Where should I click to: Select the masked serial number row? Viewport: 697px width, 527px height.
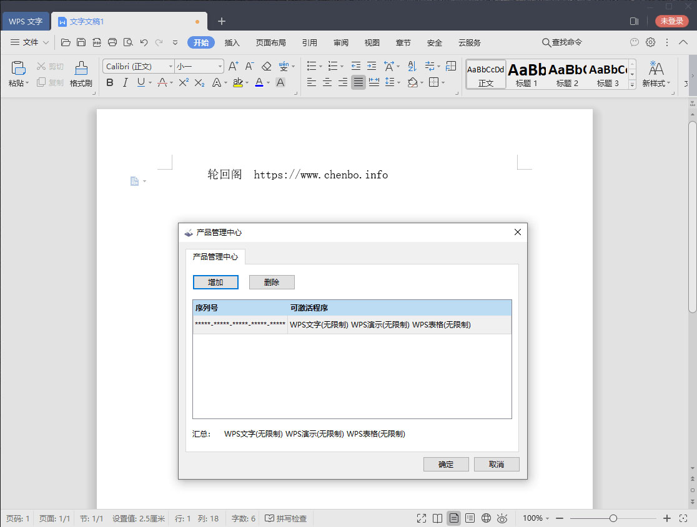coord(240,324)
